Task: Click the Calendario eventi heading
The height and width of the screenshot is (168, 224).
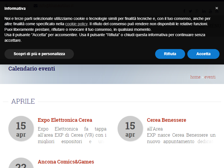Action: click(32, 69)
